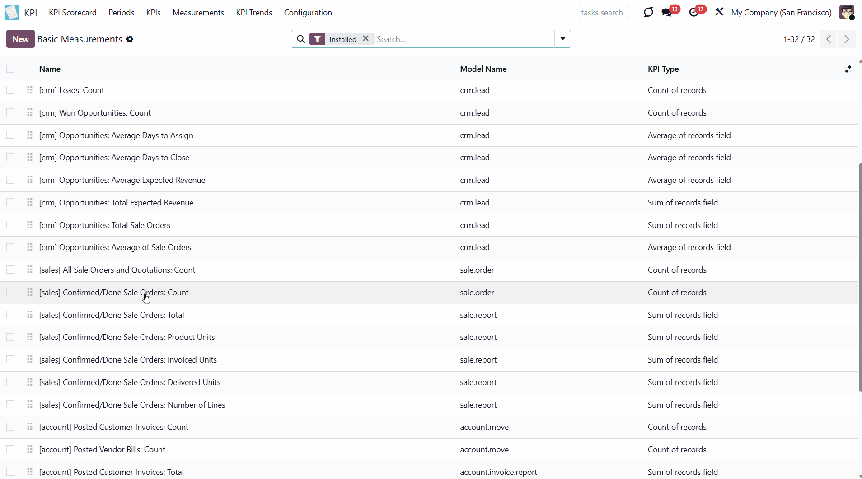Click into the tasks search field
This screenshot has height=479, width=862.
(604, 13)
